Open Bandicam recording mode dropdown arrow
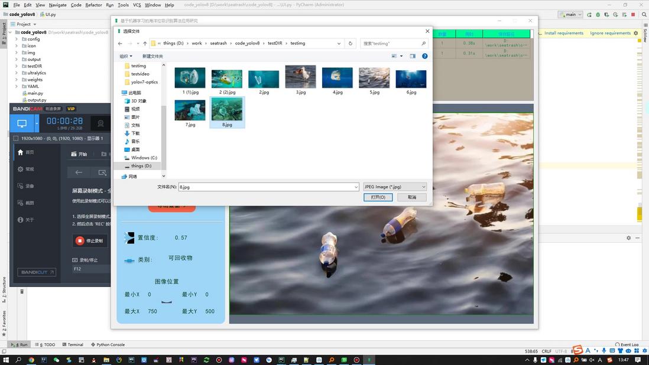 [37, 123]
